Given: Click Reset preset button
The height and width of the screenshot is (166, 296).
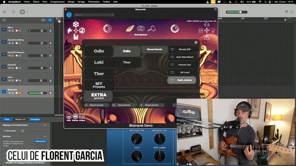Looking at the screenshot, I should [152, 105].
